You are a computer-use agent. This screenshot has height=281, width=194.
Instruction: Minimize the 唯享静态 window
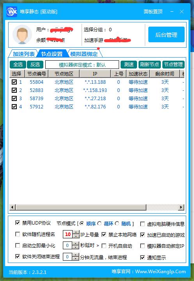(172, 12)
